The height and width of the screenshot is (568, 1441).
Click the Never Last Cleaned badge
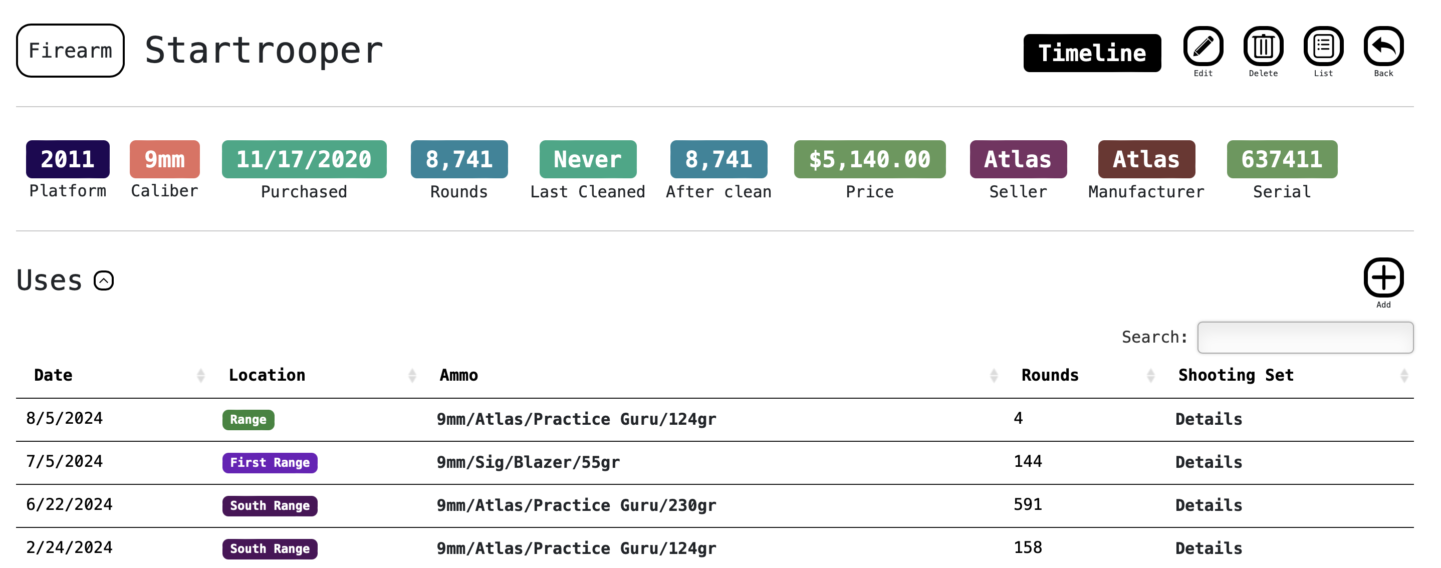[x=587, y=159]
